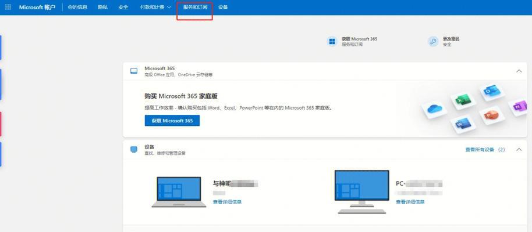Viewport: 532px width, 232px height.
Task: Click the blue 获取 Microsoft 365 button
Action: 172,121
